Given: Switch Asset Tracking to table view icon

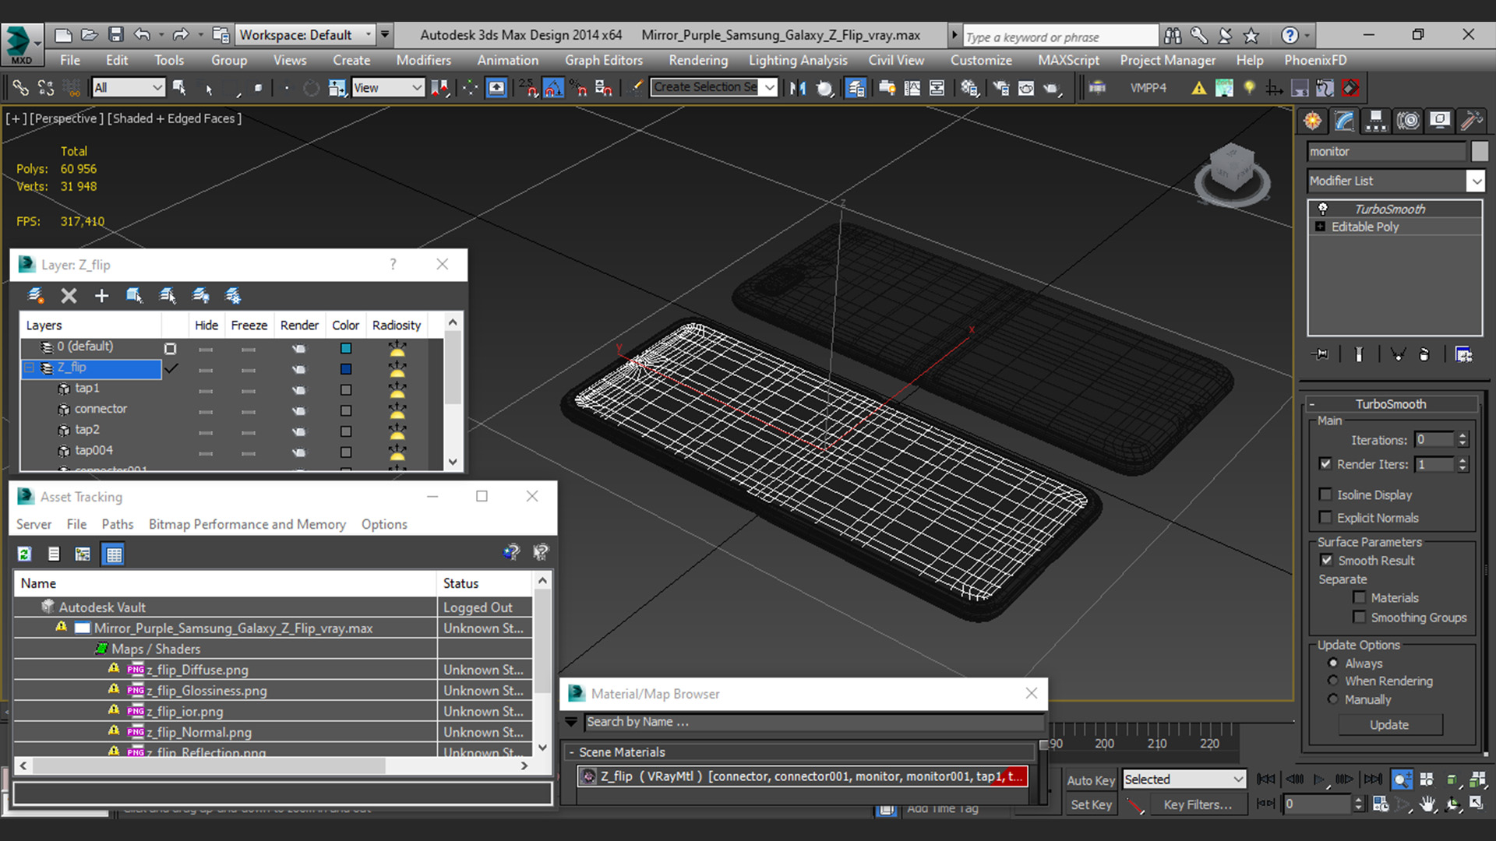Looking at the screenshot, I should pyautogui.click(x=114, y=554).
